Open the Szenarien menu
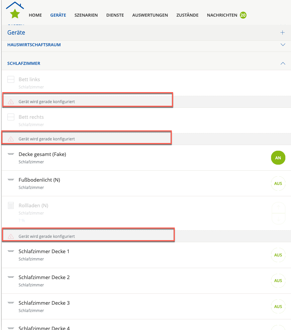This screenshot has width=291, height=330. [x=86, y=15]
